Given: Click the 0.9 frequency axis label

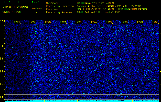Looking at the screenshot, I should pos(2,59).
